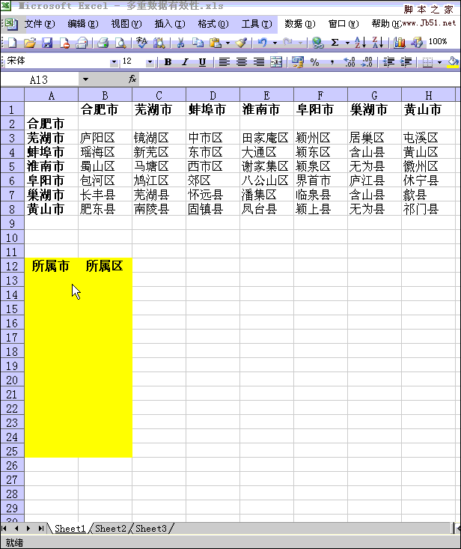Viewport: 461px width, 549px height.
Task: Open the 数据 (Data) menu
Action: point(300,24)
